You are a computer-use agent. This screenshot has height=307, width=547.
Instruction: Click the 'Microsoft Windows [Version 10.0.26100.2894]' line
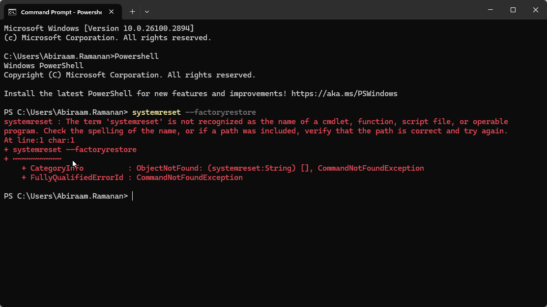click(x=99, y=28)
